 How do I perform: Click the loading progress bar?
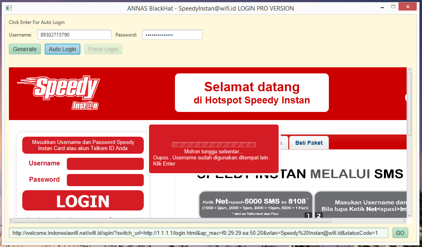pos(214,145)
